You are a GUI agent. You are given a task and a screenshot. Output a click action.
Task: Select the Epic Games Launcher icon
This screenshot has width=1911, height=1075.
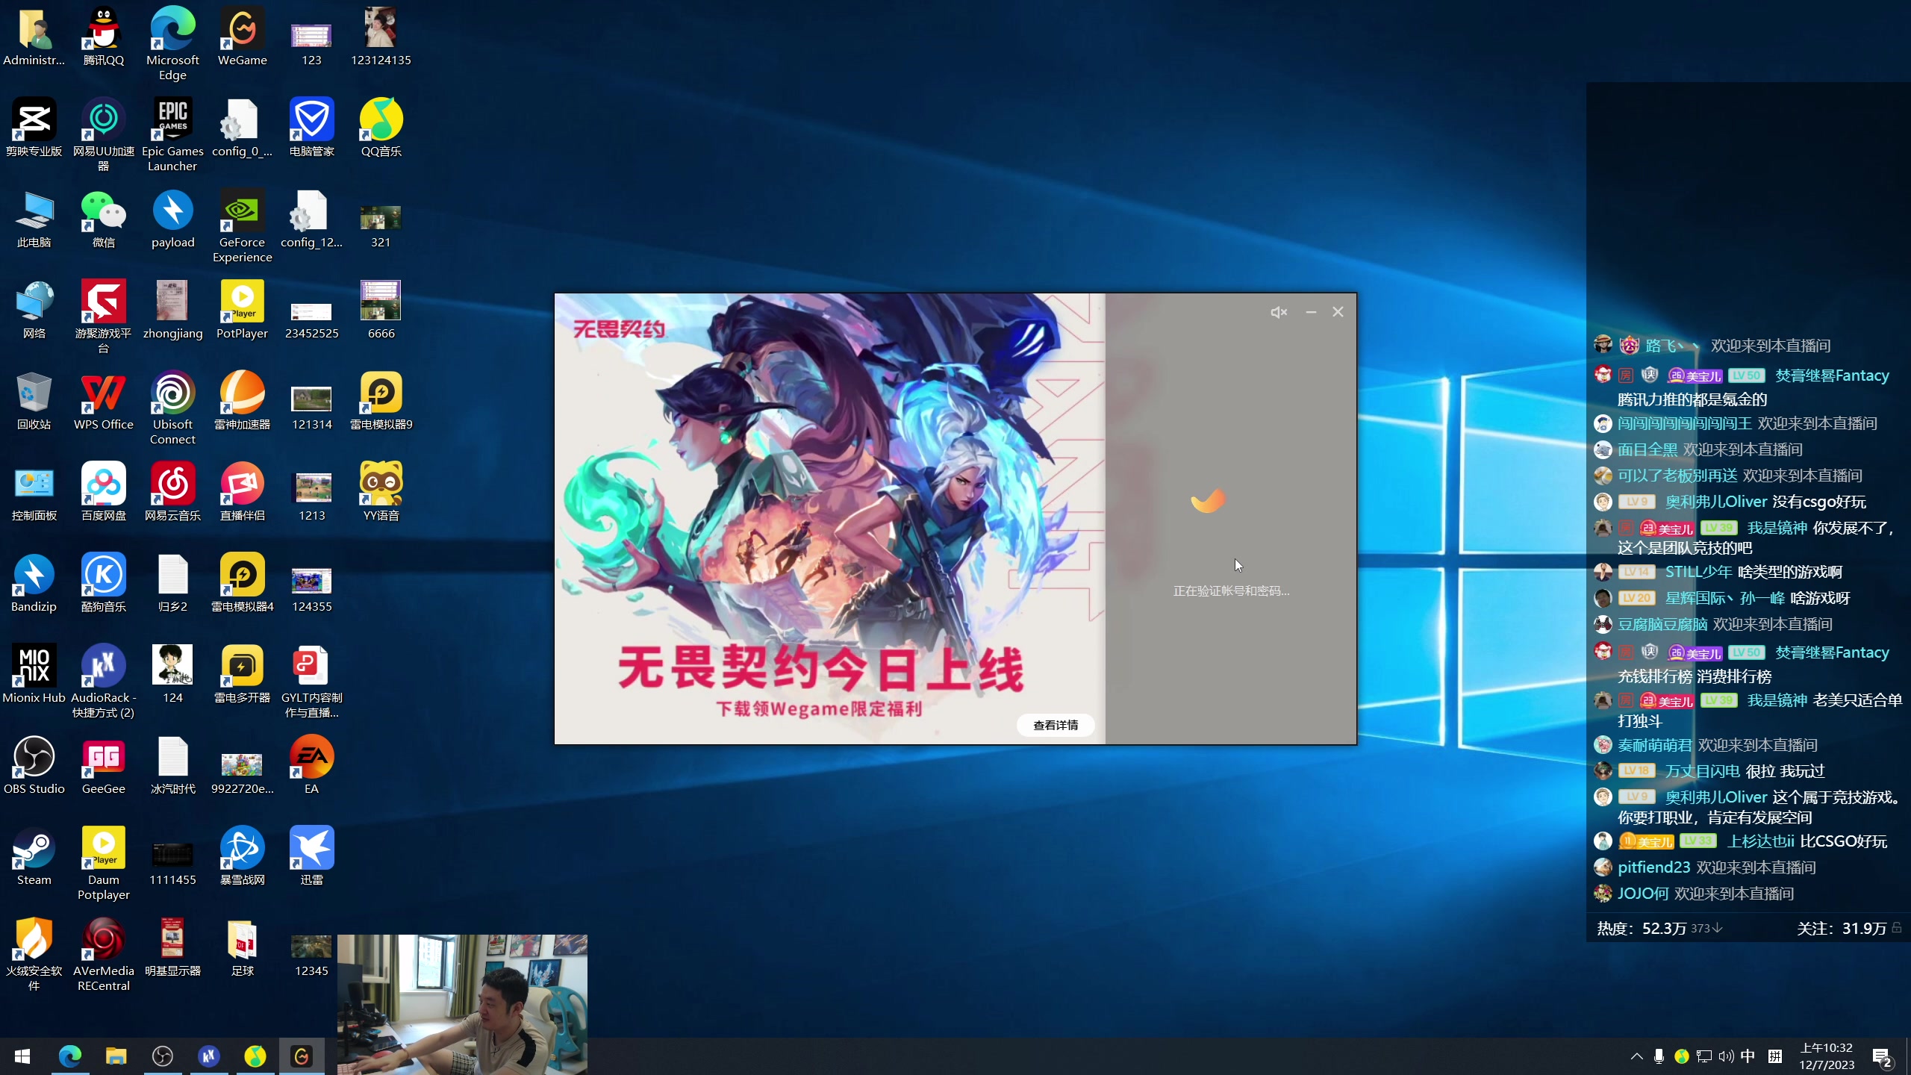click(x=172, y=134)
